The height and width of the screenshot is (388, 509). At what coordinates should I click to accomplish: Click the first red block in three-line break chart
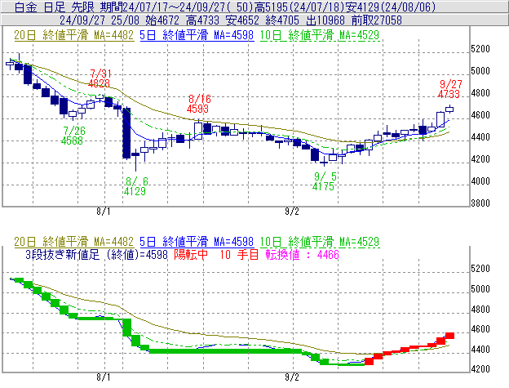[369, 361]
